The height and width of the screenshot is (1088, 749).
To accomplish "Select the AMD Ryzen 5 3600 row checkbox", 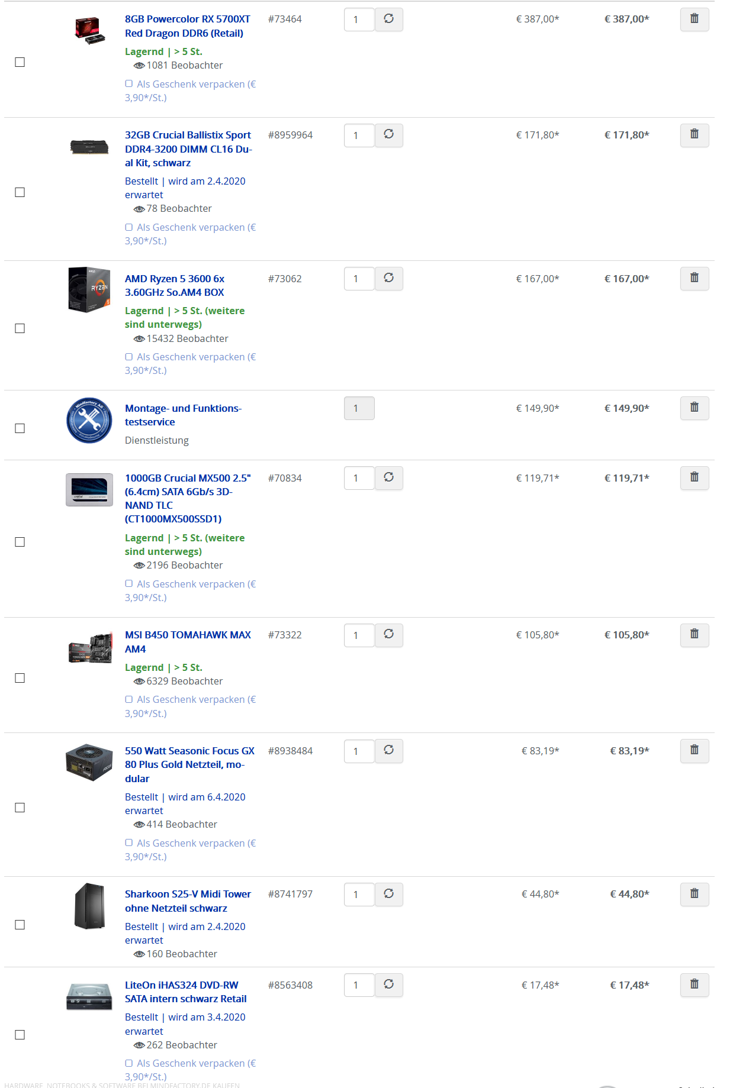I will (20, 328).
